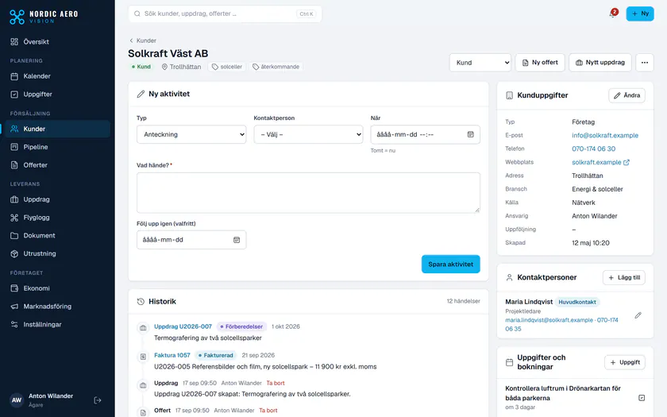Click Ändra in Kunduppgifter panel
667x417 pixels.
coord(627,95)
